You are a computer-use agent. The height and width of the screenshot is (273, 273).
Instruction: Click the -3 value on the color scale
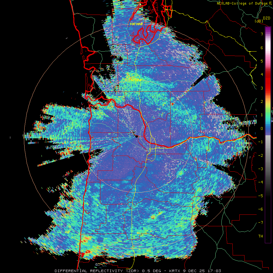261,169
